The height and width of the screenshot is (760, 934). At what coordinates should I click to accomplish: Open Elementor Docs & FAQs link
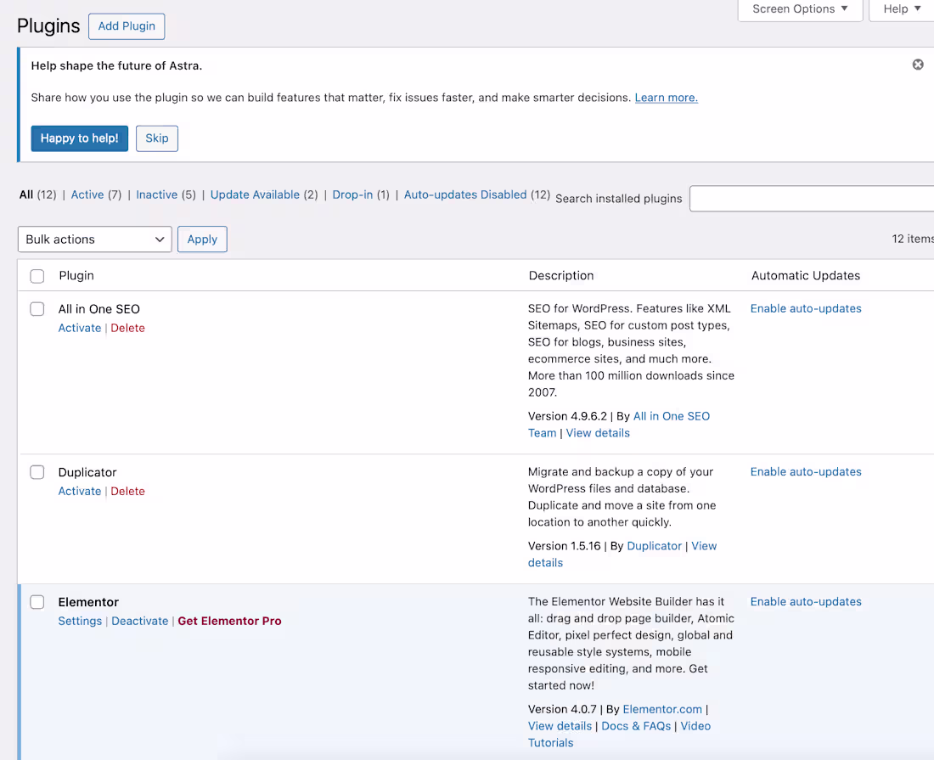click(x=636, y=726)
